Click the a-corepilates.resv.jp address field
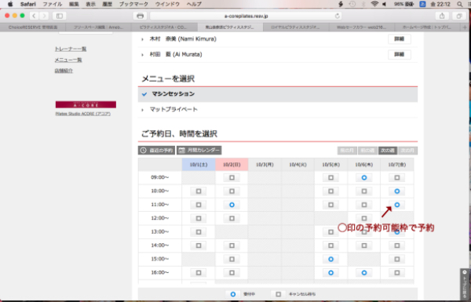This screenshot has height=302, width=471. click(x=246, y=16)
